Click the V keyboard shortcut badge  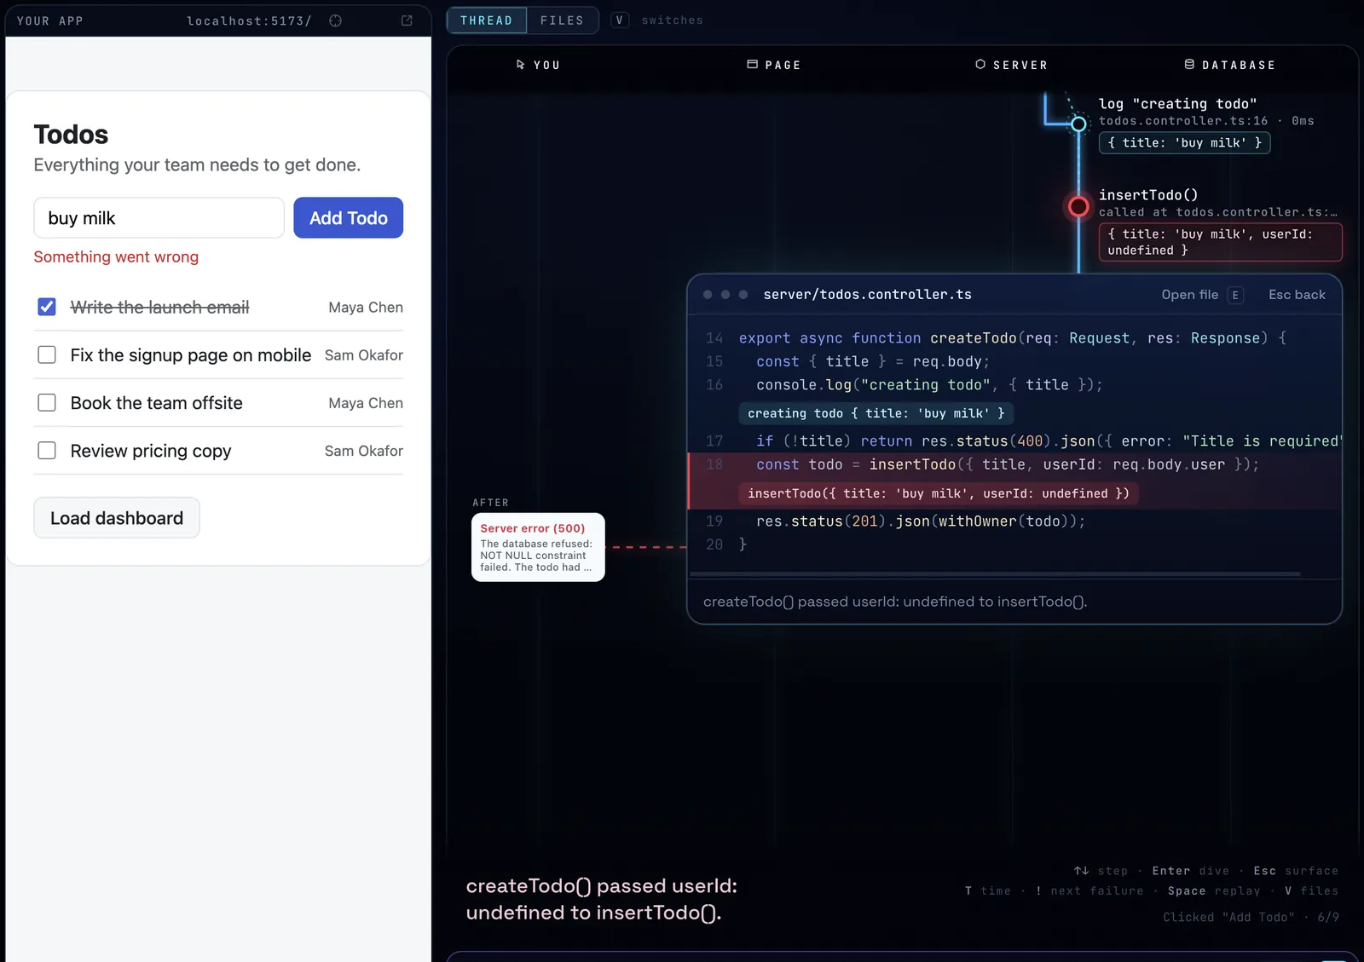coord(620,20)
